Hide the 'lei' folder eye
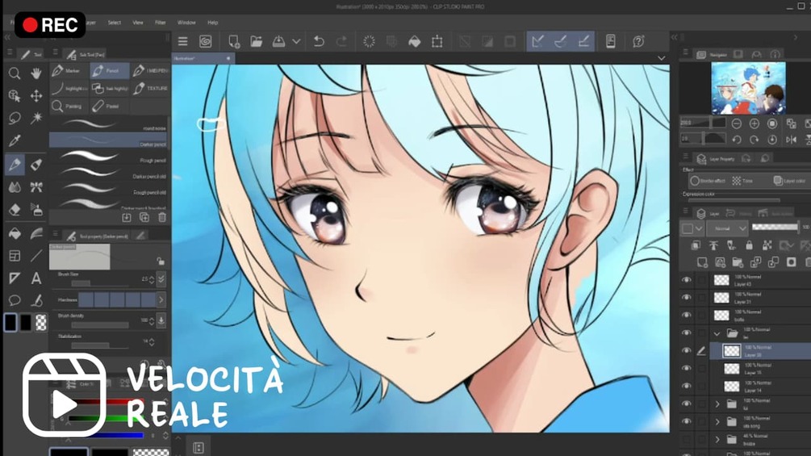Viewport: 811px width, 456px height. (687, 333)
